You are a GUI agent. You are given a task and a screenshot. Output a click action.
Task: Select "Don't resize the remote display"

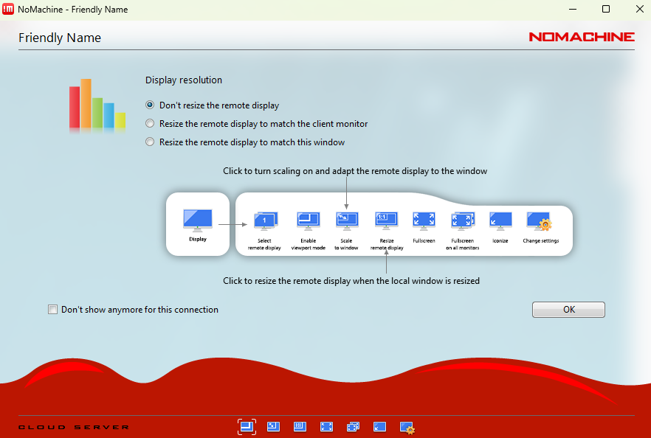[x=151, y=105]
